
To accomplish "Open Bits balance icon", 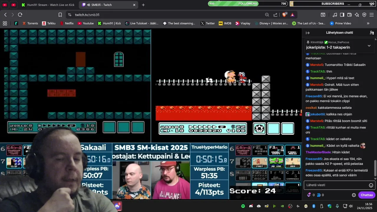I will coord(309,195).
